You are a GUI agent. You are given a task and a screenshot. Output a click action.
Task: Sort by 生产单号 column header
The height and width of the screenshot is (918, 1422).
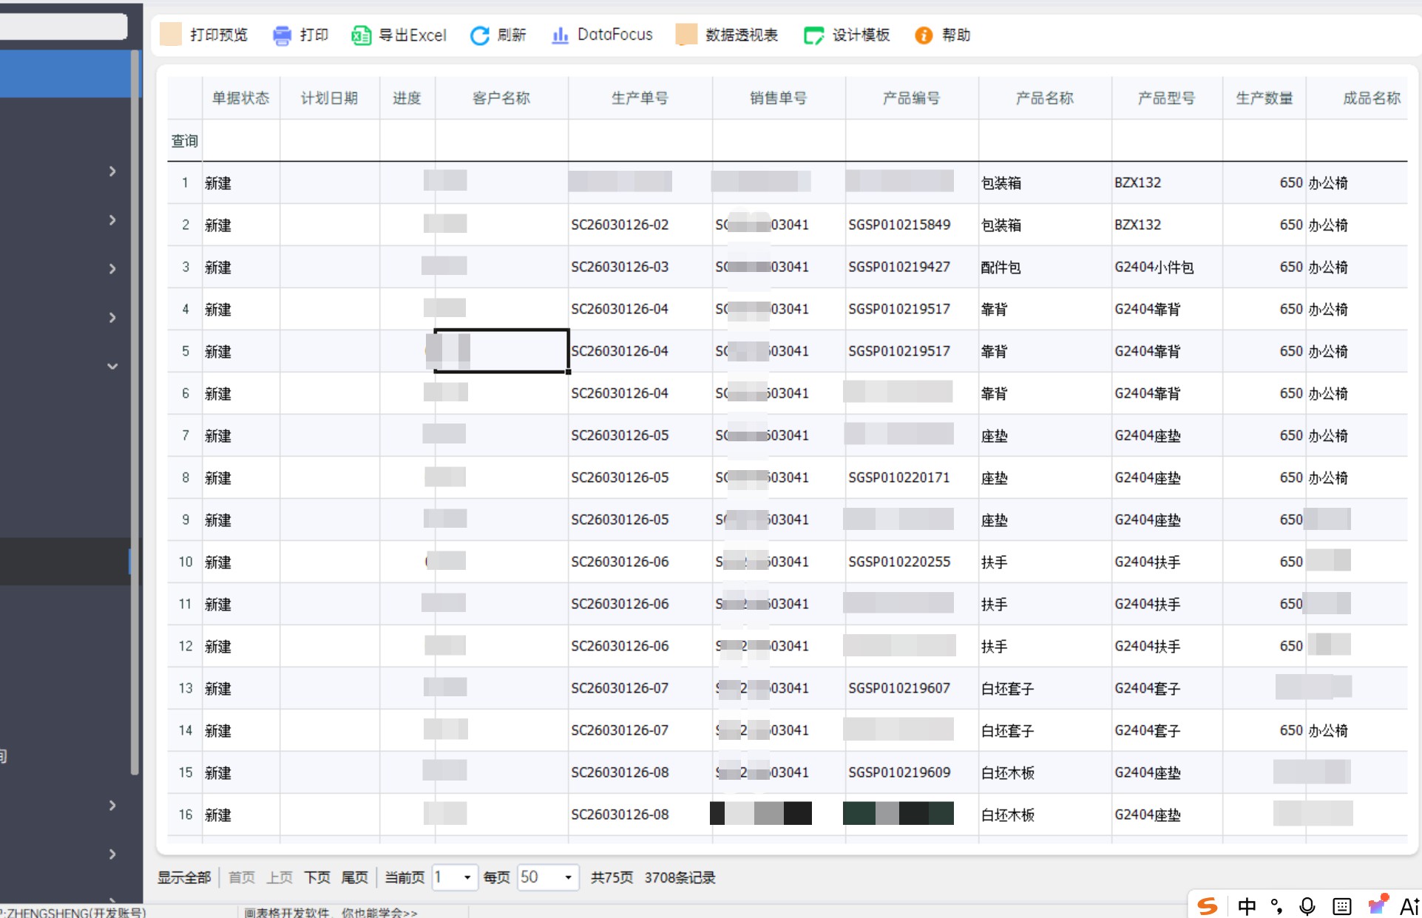(640, 98)
